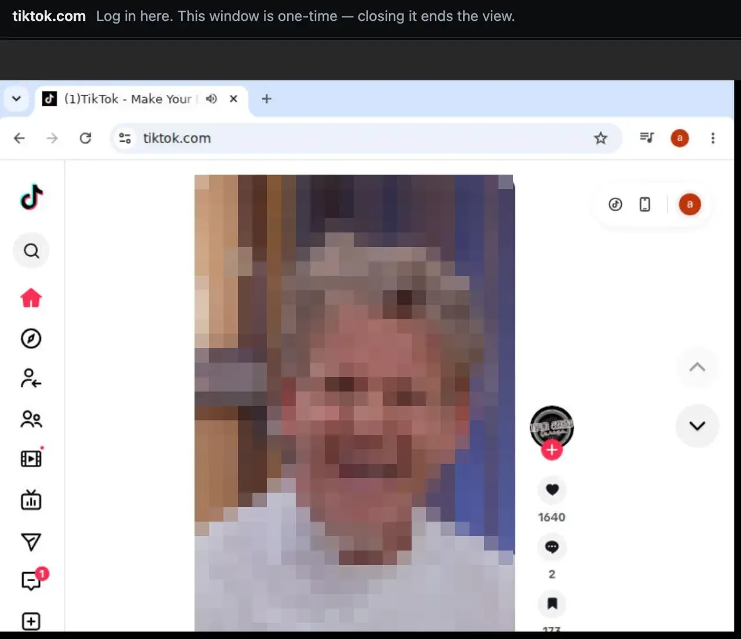This screenshot has height=639, width=741.
Task: Mute the TikTok tab audio icon
Action: (211, 99)
